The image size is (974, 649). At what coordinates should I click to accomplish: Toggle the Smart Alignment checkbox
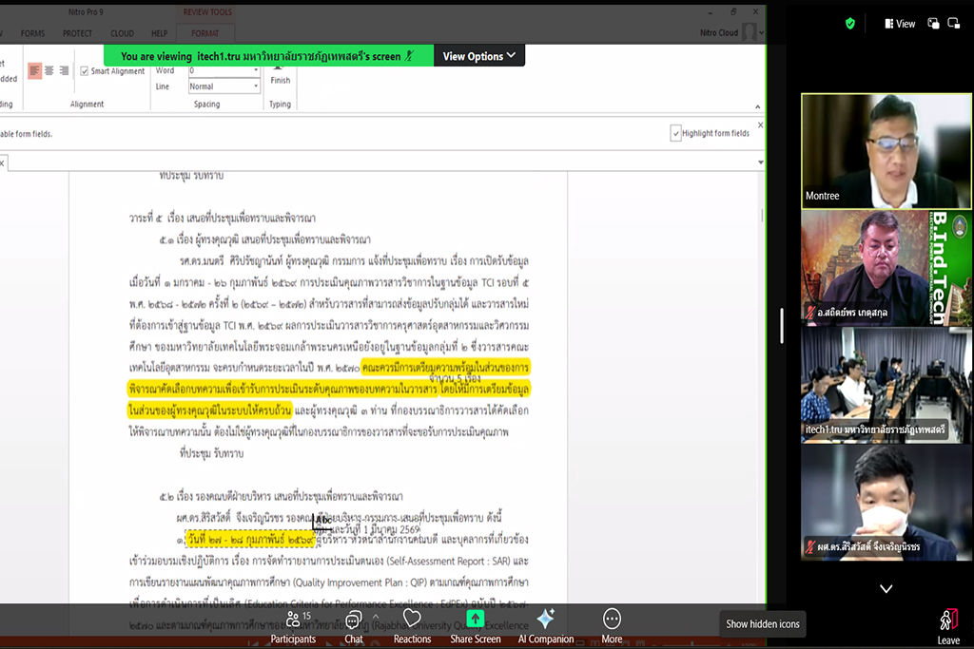85,71
